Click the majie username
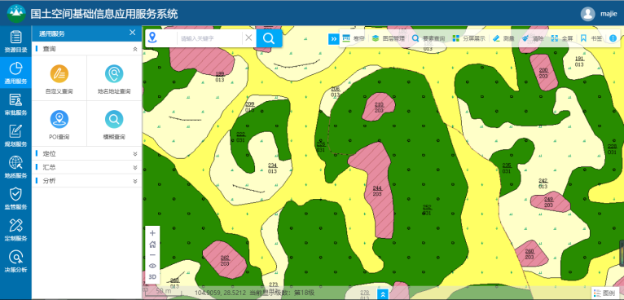The image size is (624, 300). (608, 14)
